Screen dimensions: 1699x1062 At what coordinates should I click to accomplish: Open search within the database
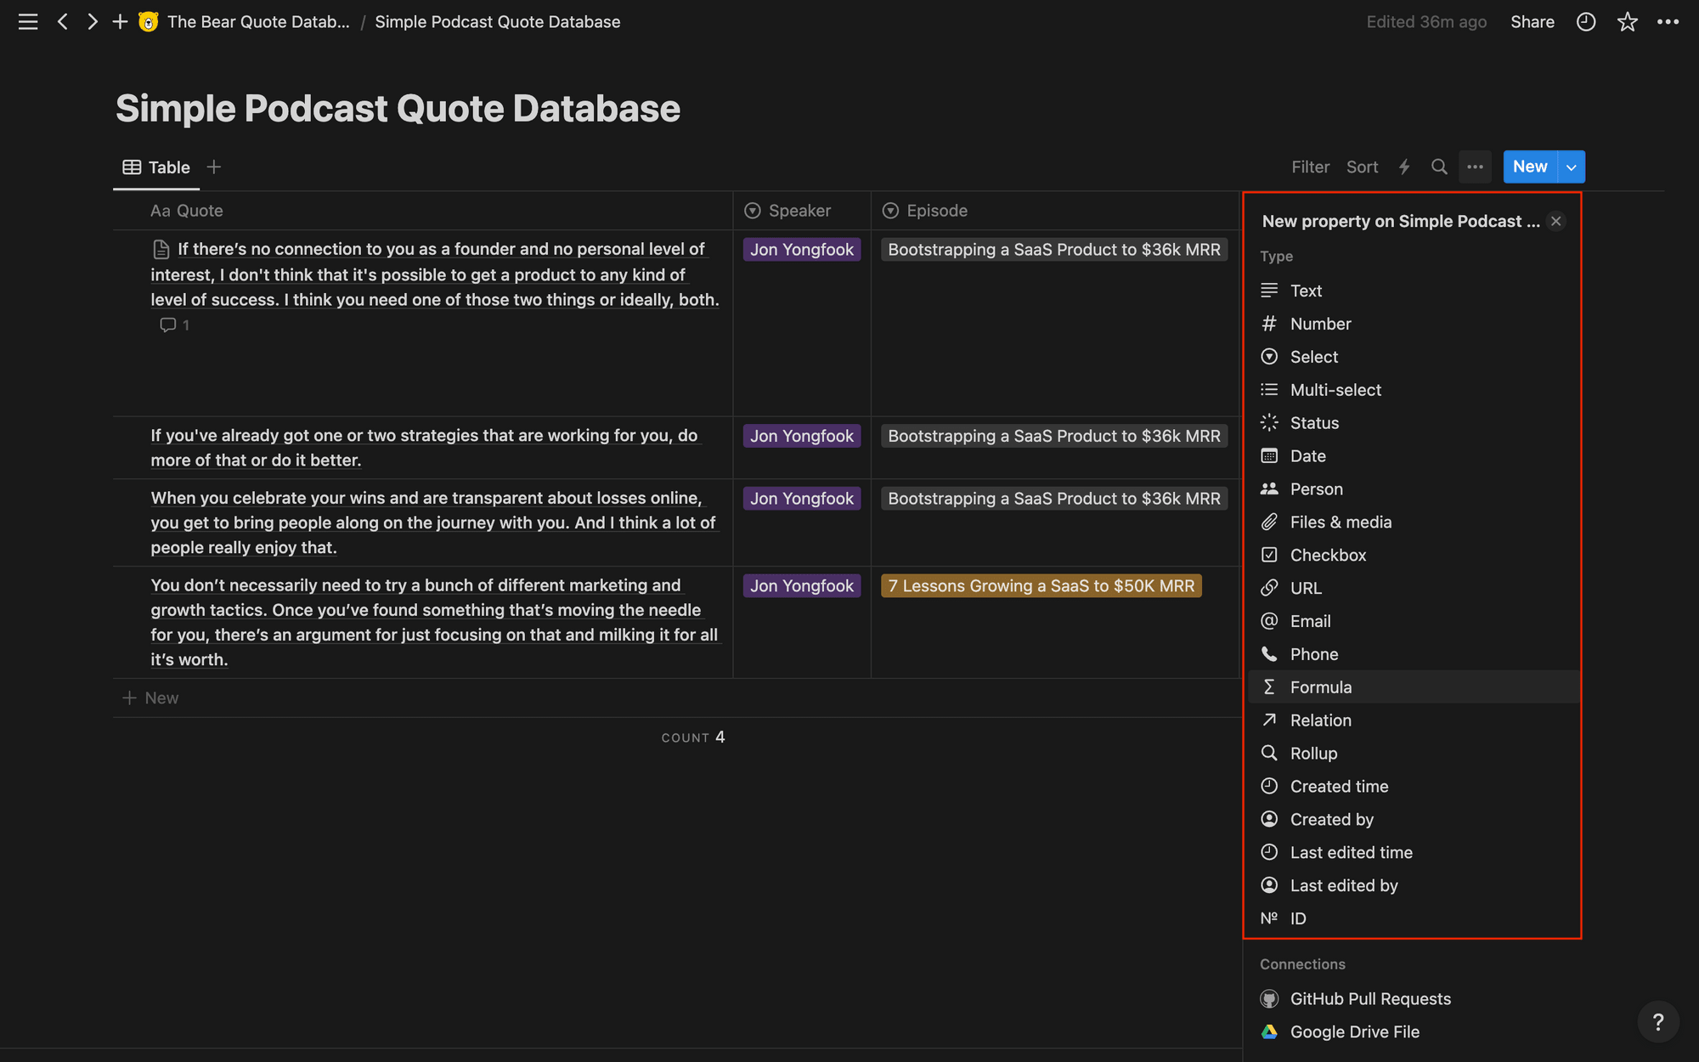point(1439,167)
